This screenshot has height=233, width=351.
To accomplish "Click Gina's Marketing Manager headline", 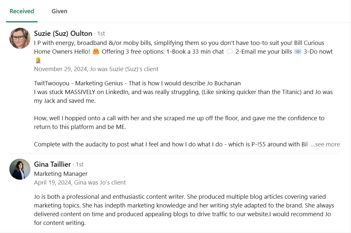I will coord(61,174).
